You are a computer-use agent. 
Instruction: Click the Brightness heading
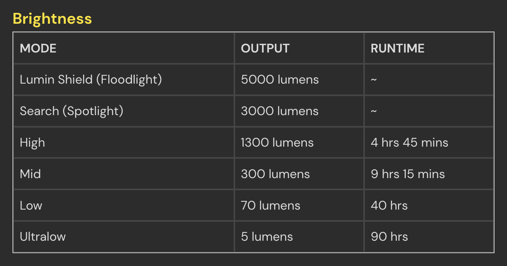(52, 19)
